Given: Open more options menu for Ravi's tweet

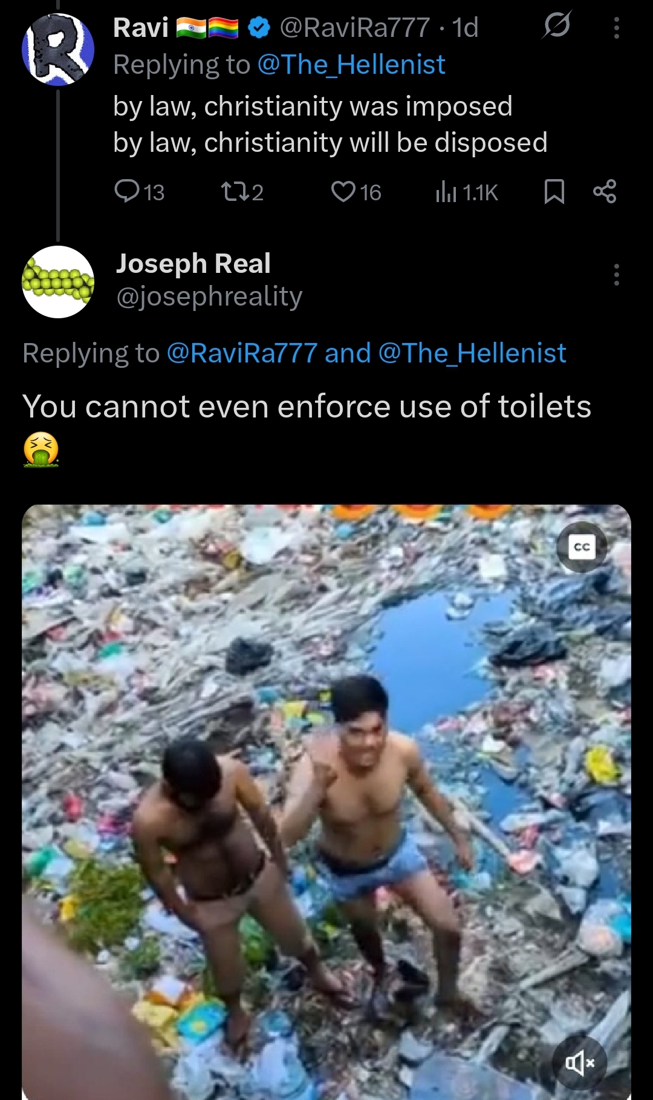Looking at the screenshot, I should 616,28.
